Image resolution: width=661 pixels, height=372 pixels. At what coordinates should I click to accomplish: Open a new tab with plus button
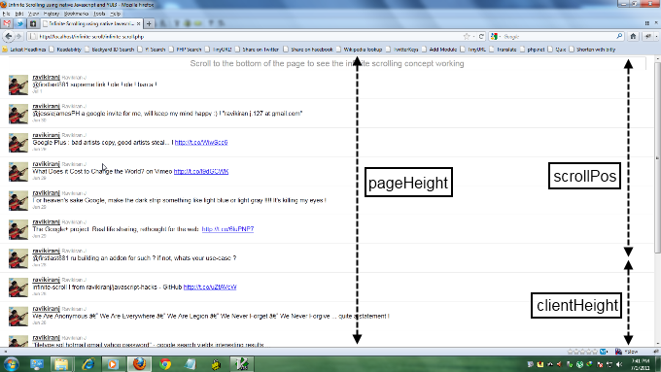tap(149, 23)
